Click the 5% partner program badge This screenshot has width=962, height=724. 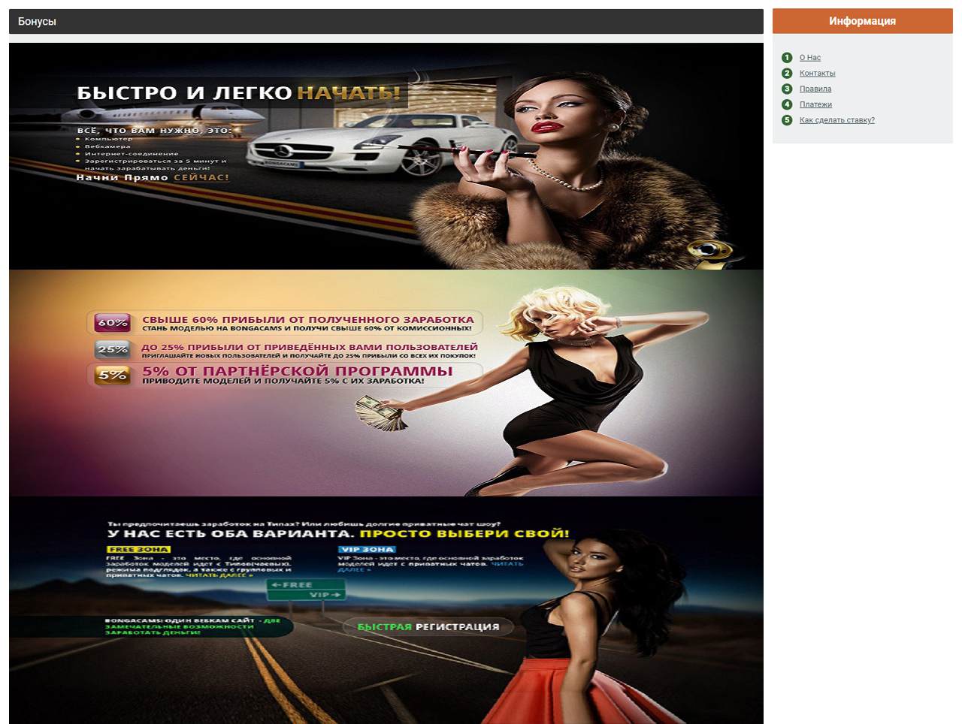[x=112, y=375]
